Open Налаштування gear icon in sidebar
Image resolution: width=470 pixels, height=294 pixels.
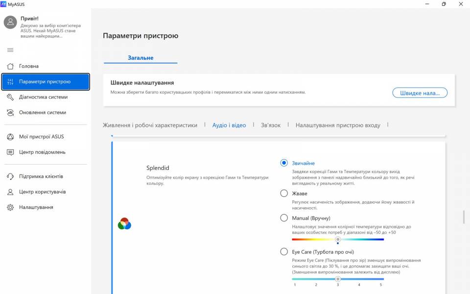pyautogui.click(x=10, y=208)
